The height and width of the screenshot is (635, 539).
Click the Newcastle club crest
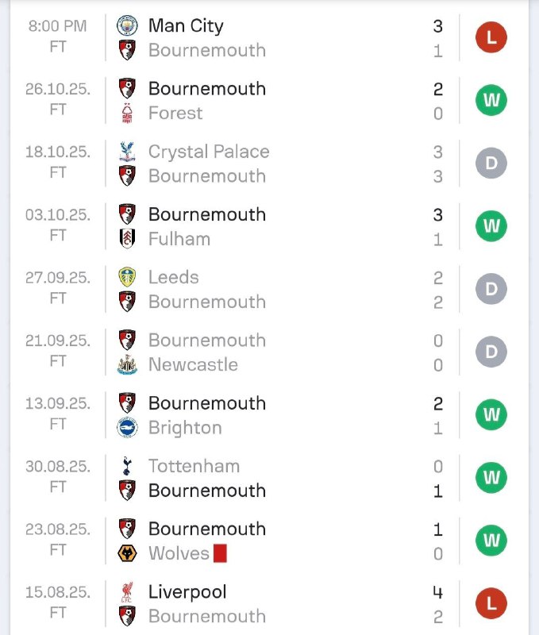[127, 364]
